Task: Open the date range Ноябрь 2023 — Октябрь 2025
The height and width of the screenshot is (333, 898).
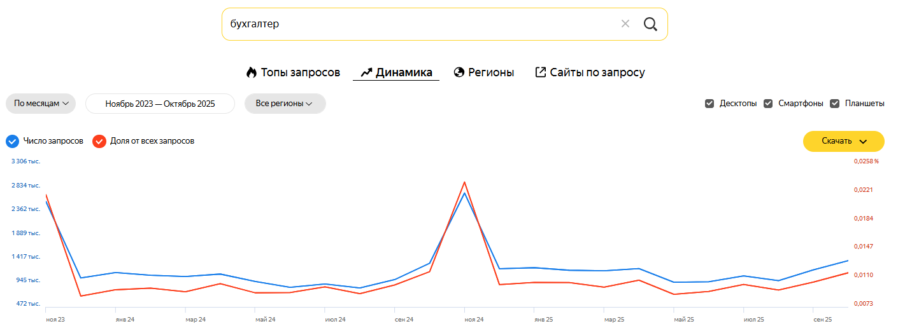Action: [160, 104]
